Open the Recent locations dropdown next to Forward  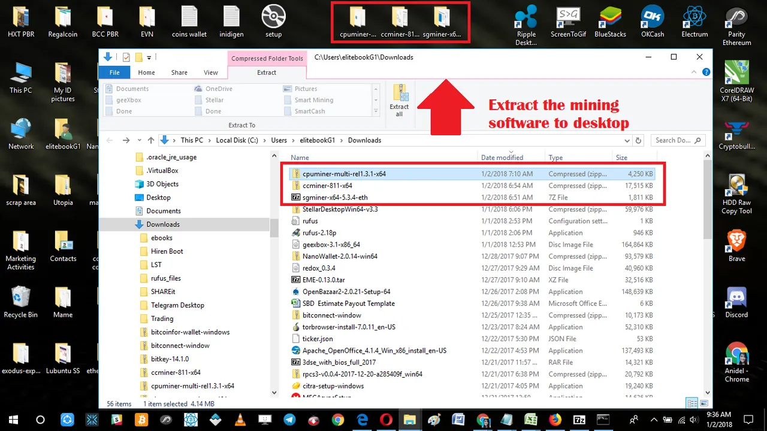(139, 140)
